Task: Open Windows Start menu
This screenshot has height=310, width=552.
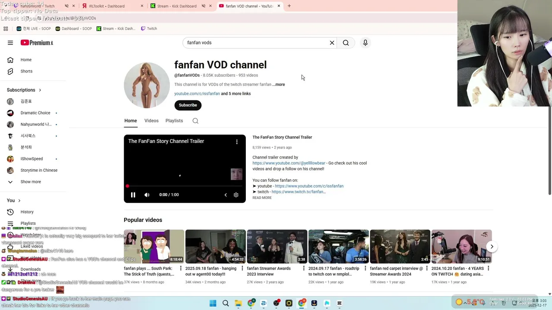Action: tap(213, 303)
